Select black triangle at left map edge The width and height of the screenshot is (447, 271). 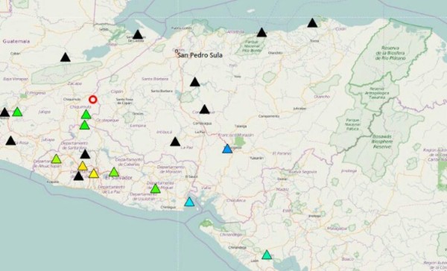coord(4,112)
